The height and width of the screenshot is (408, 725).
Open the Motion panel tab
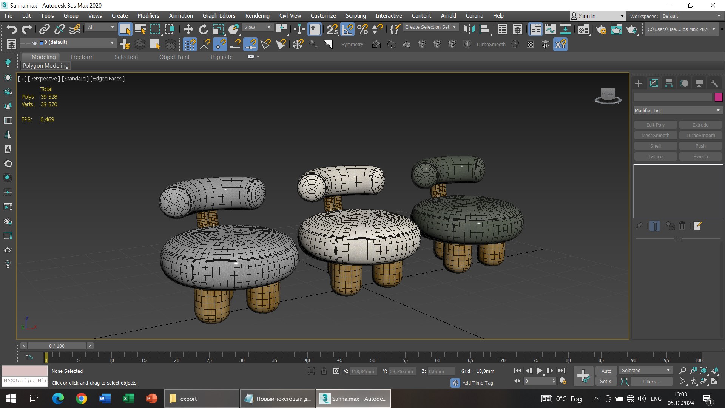[x=684, y=83]
